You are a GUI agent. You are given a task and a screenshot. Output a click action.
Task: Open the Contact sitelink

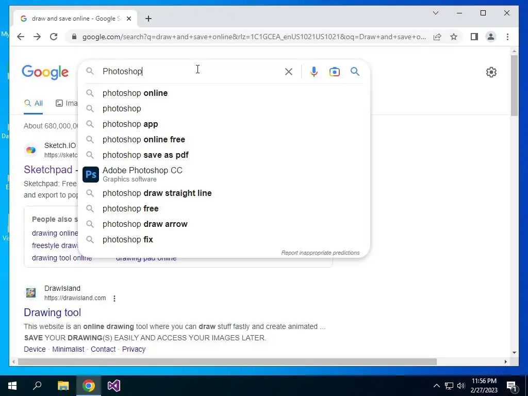pyautogui.click(x=103, y=349)
